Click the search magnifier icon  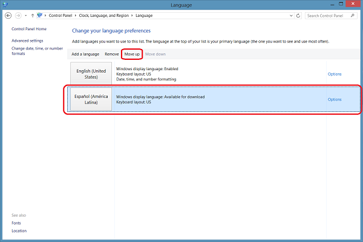(x=353, y=16)
